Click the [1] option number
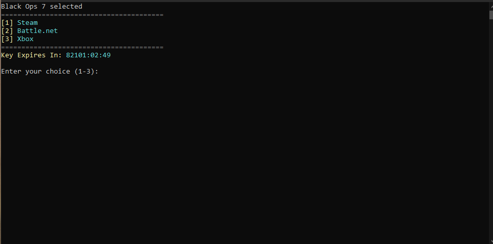Viewport: 493px width, 244px height. pos(7,23)
